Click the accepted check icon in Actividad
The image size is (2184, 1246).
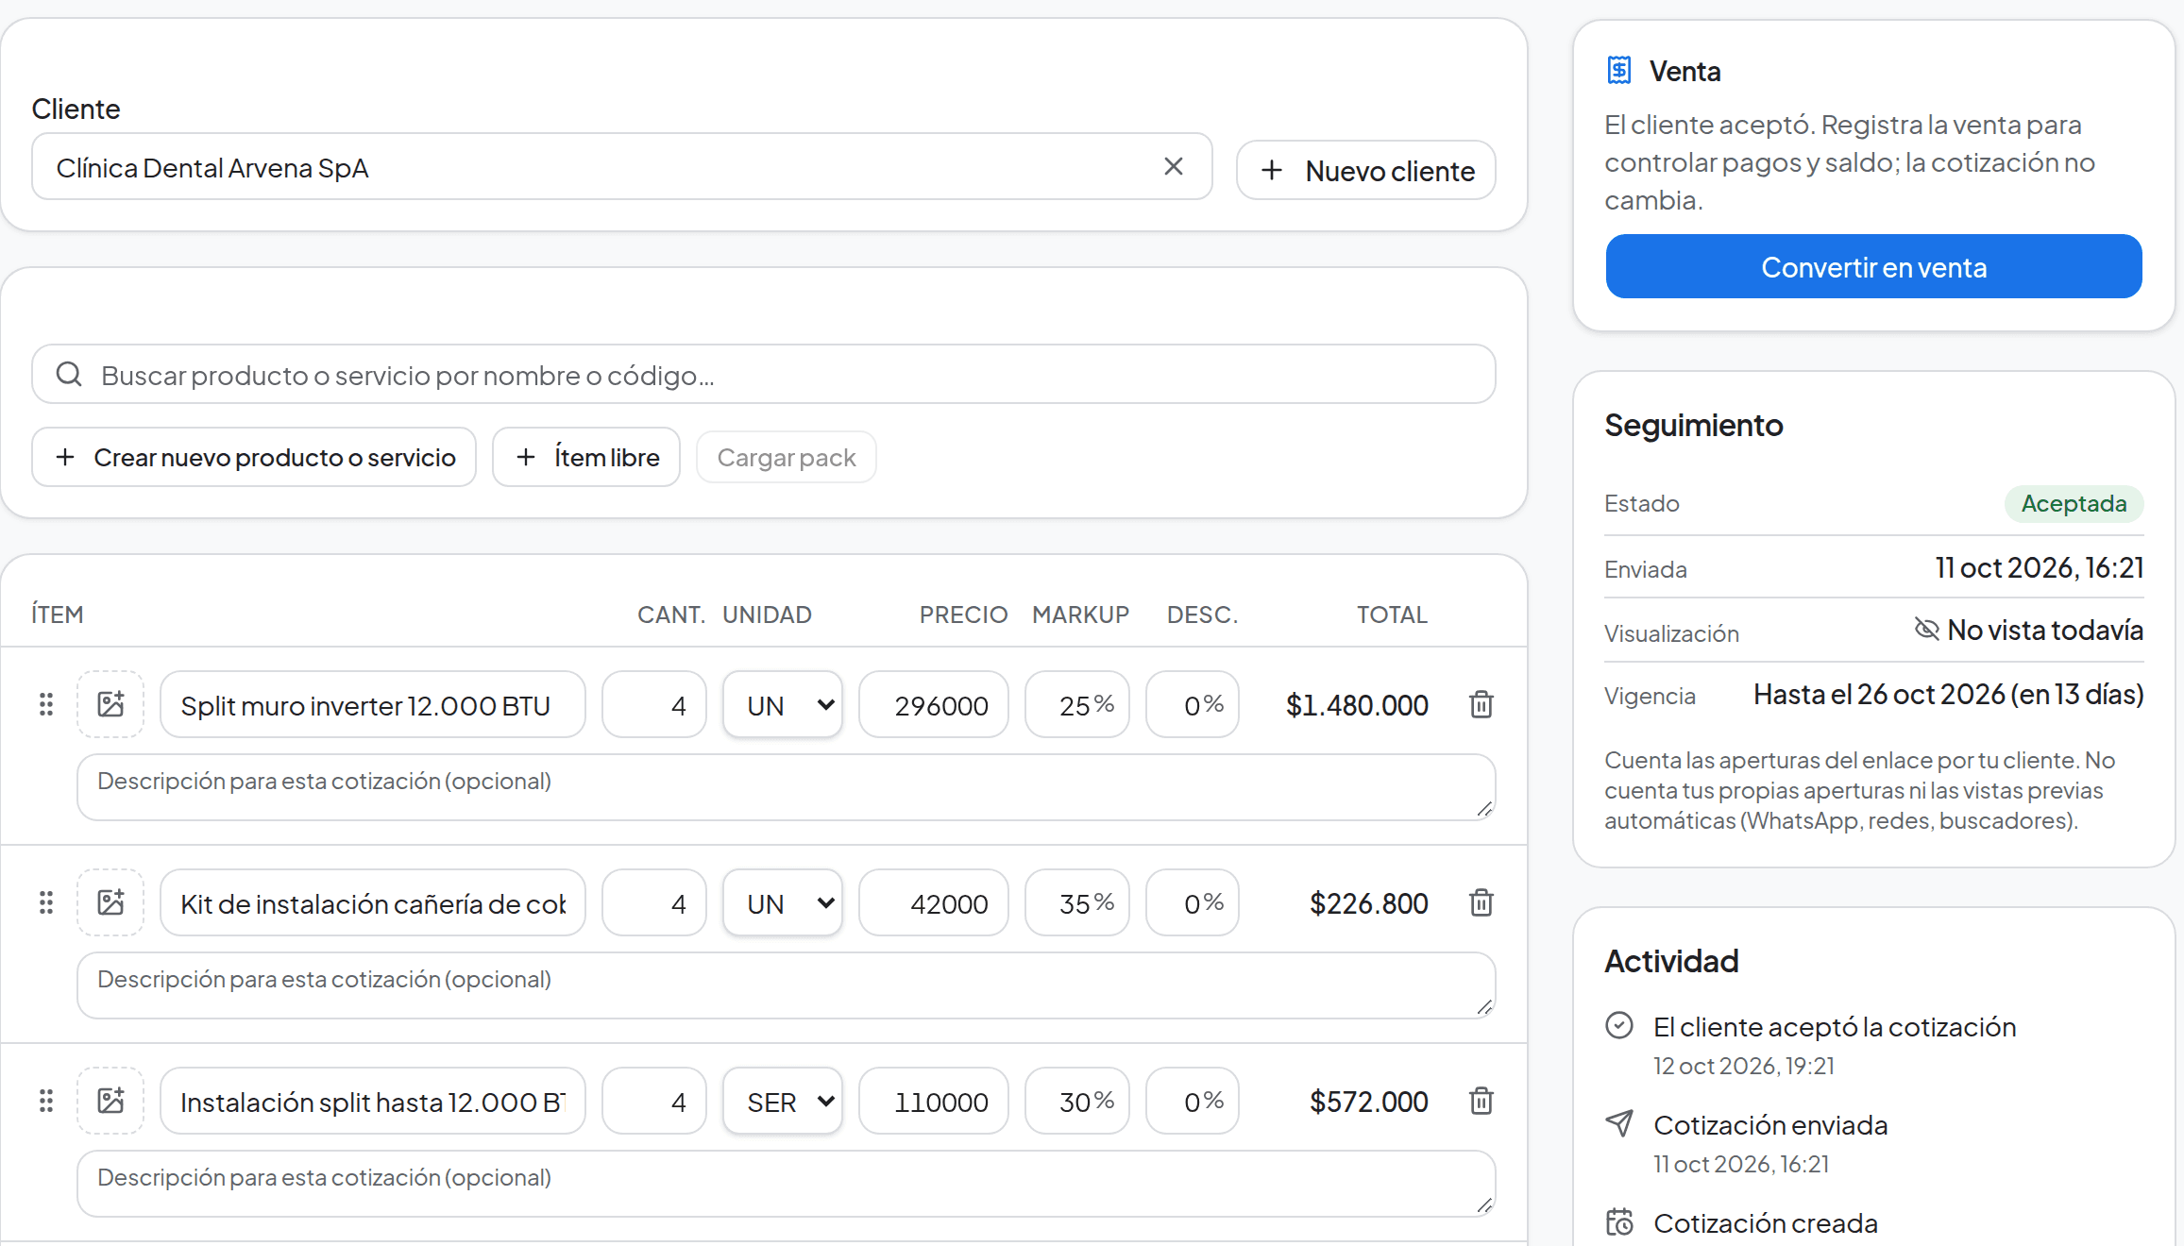point(1619,1025)
